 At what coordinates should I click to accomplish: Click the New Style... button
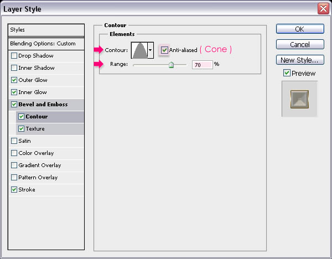click(x=300, y=60)
